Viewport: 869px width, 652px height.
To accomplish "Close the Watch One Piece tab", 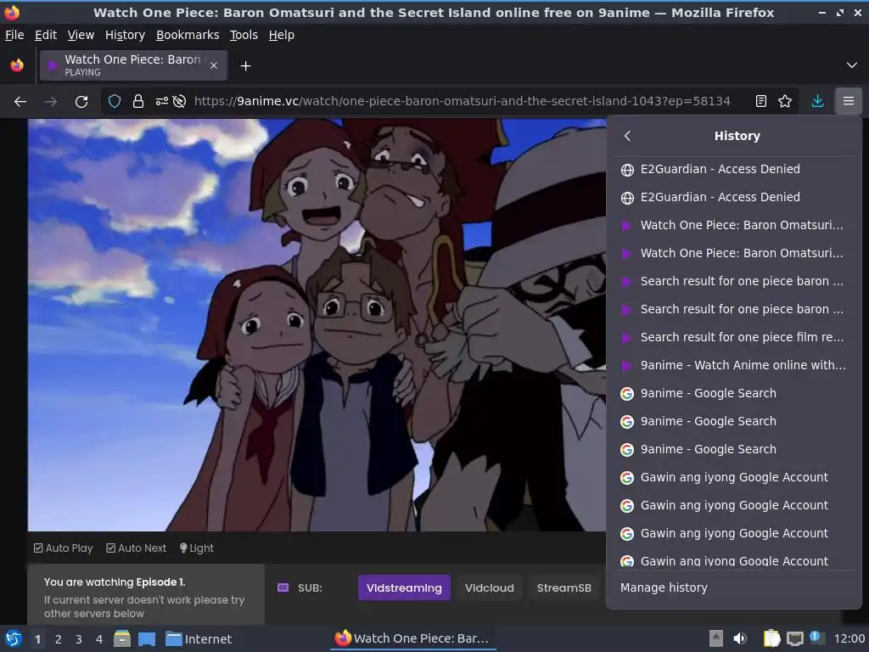I will 214,65.
